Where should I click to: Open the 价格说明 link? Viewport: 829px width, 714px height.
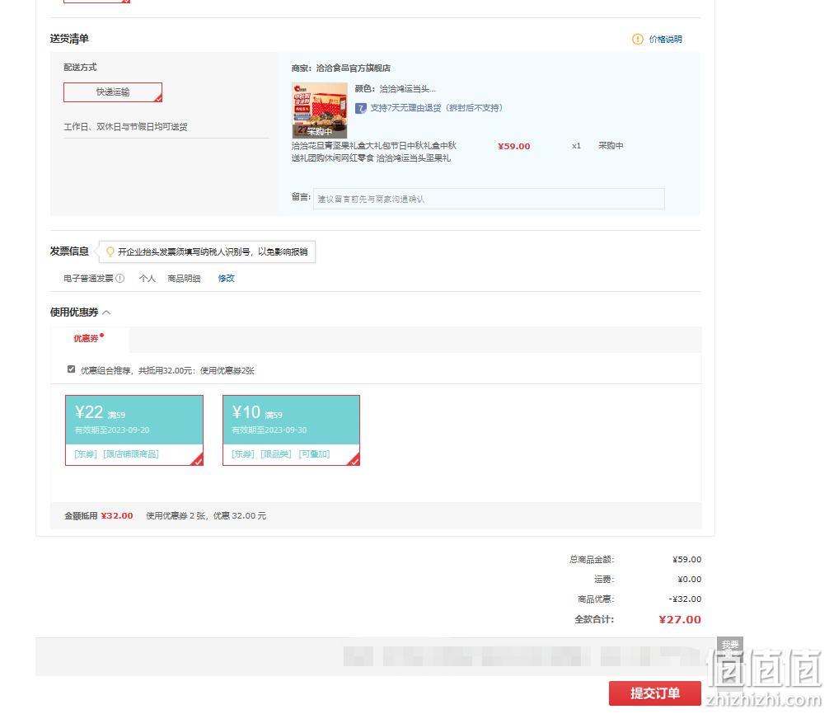coord(665,39)
